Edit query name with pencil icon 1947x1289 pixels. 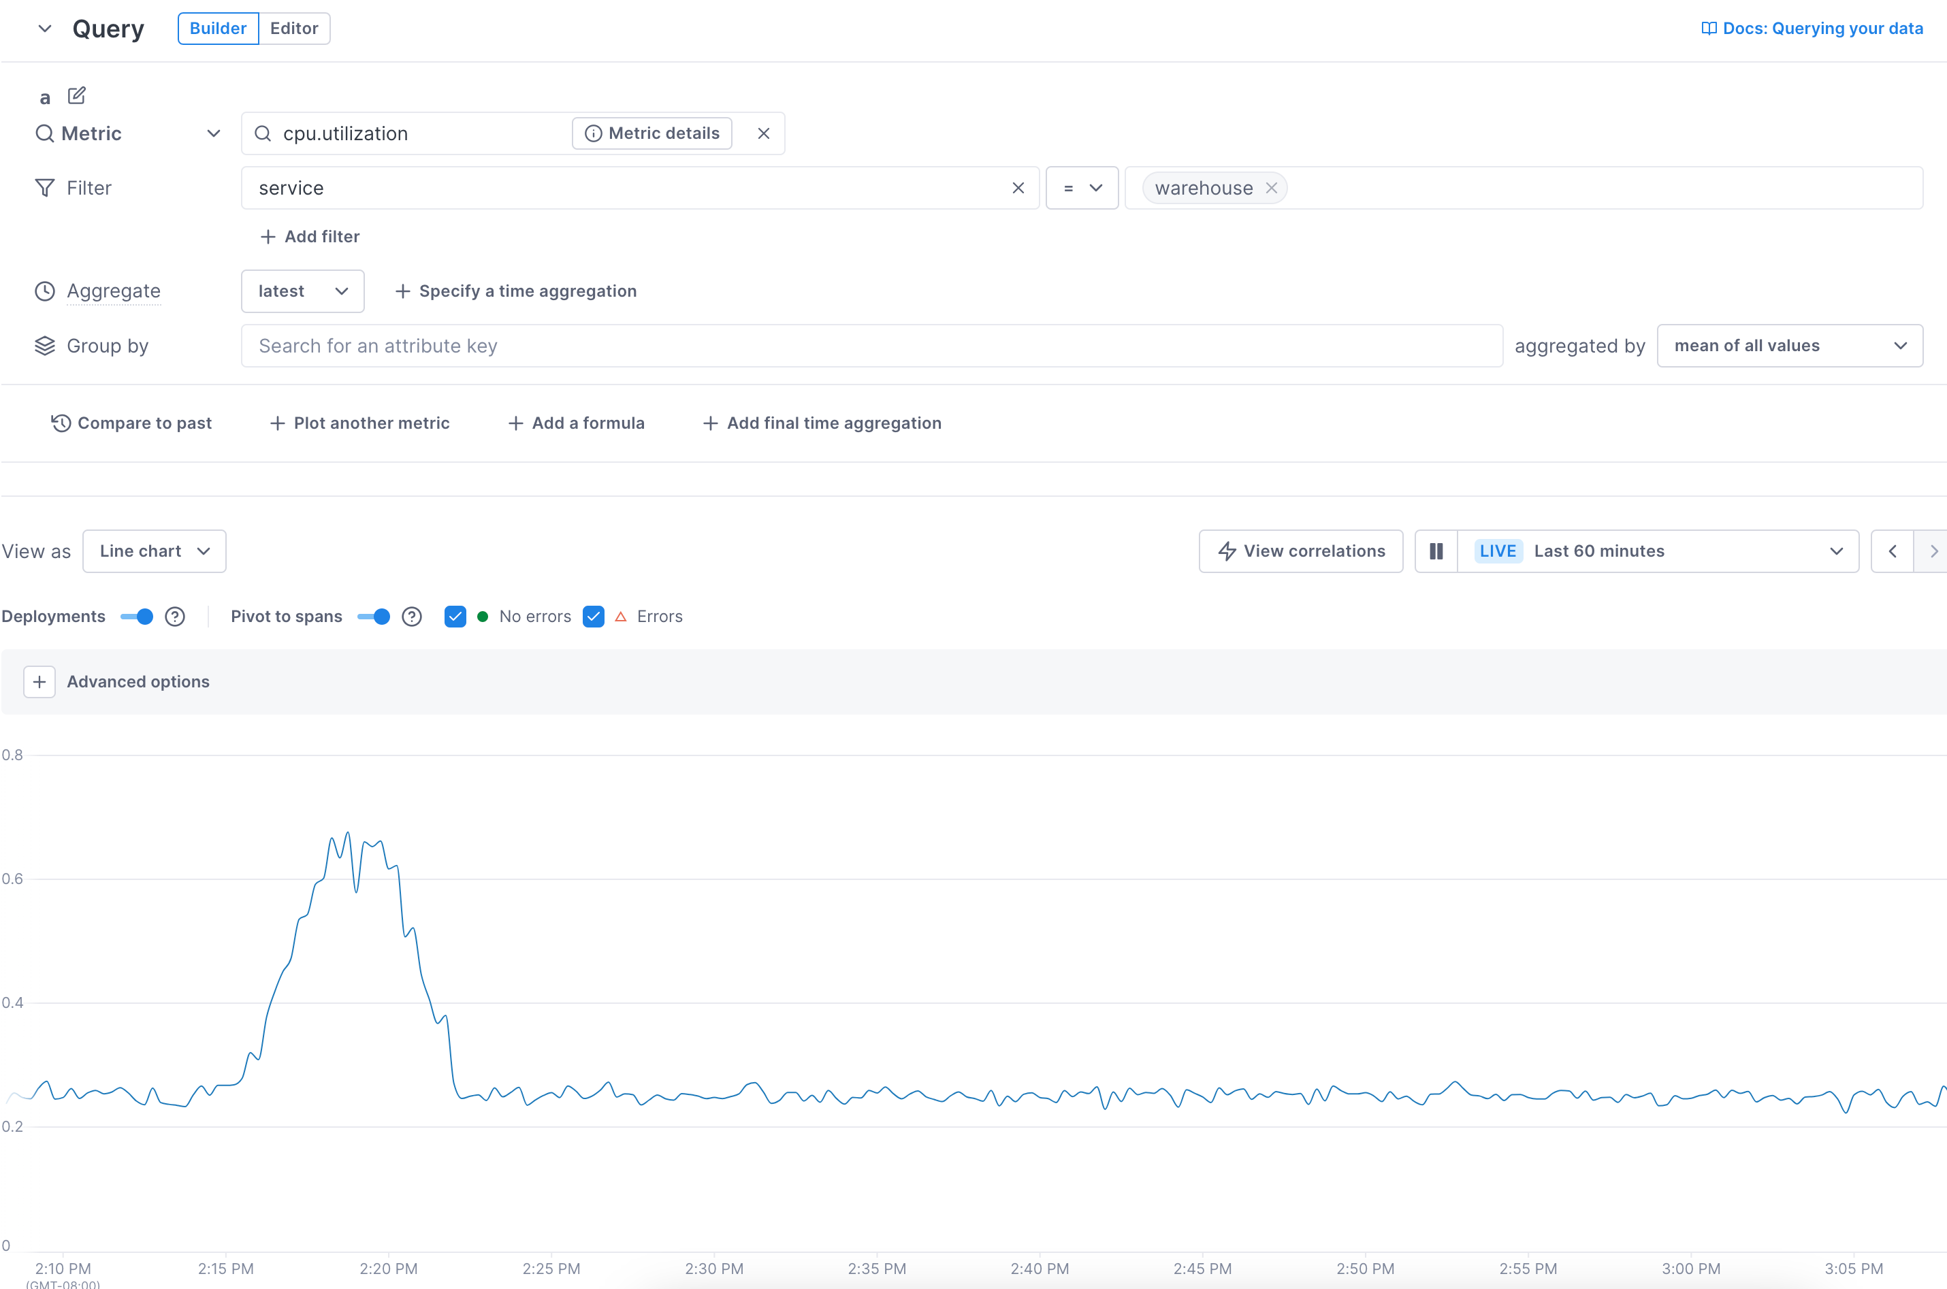(x=76, y=96)
